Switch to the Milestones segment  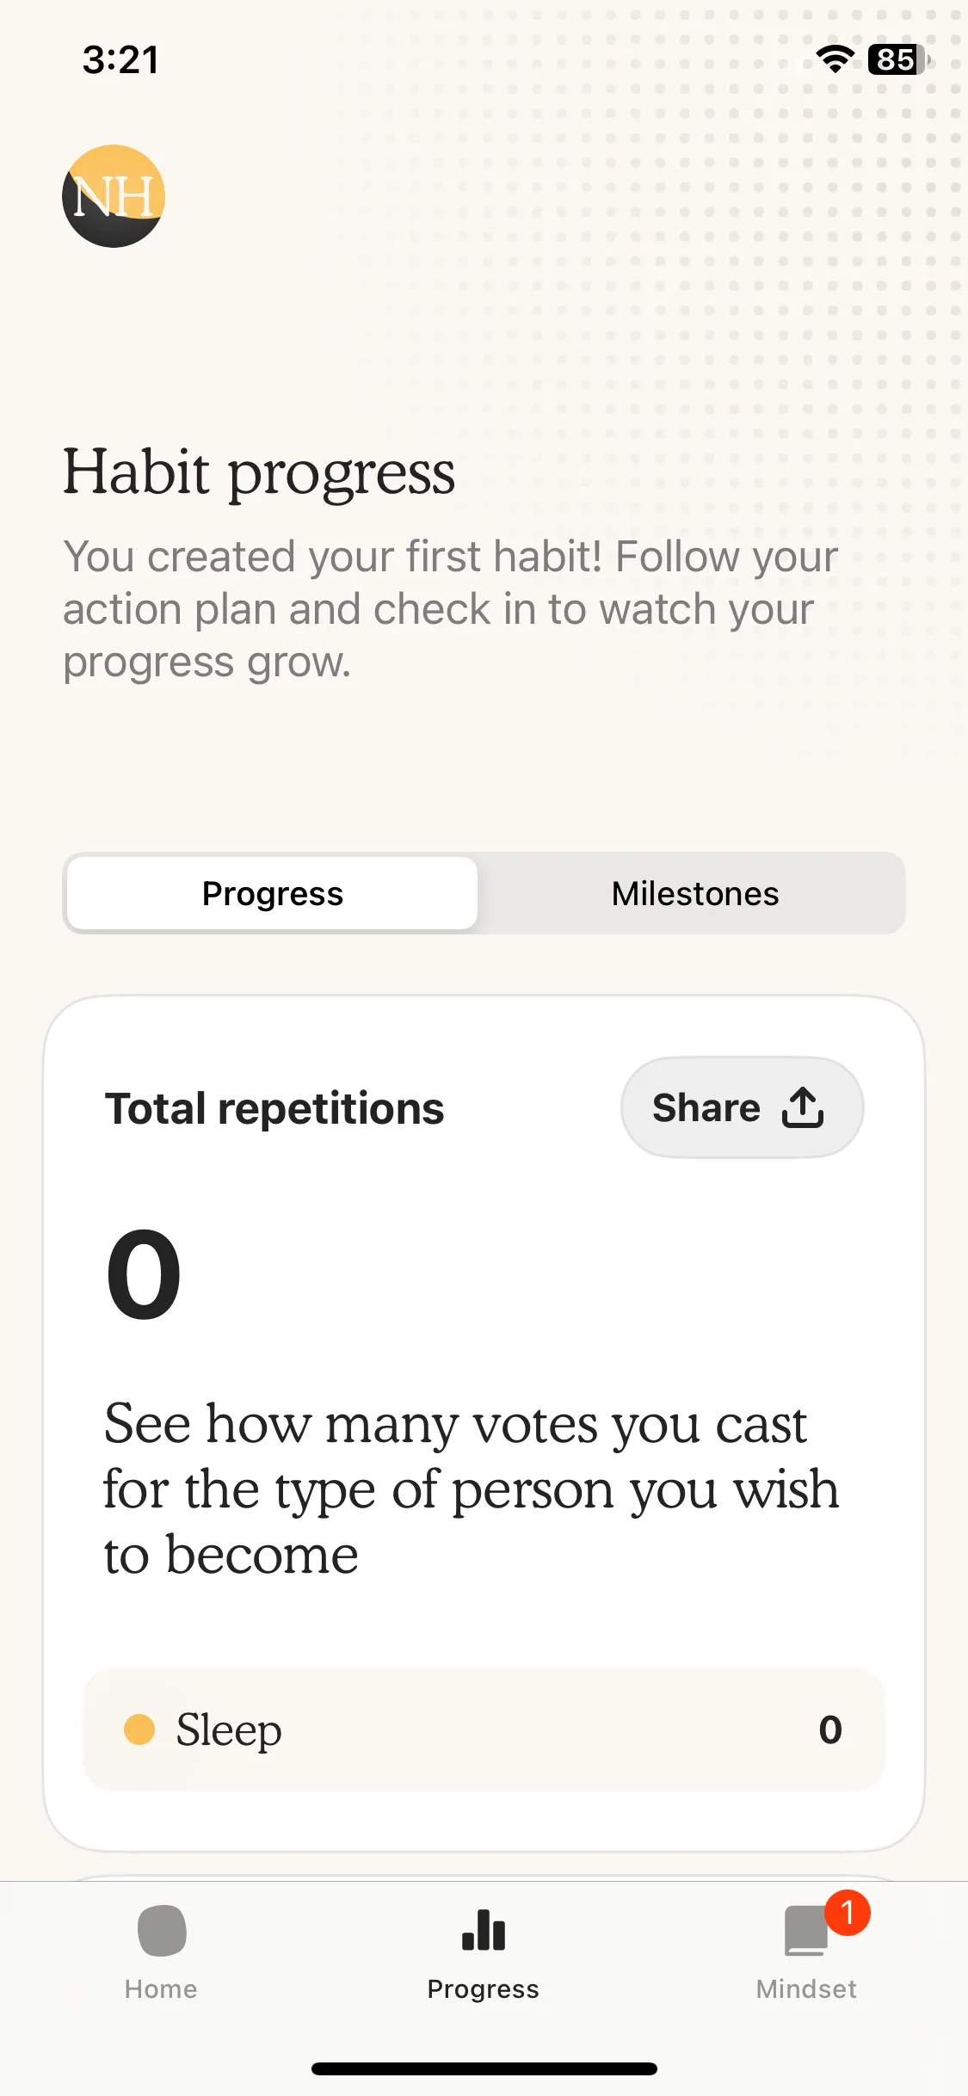tap(695, 893)
